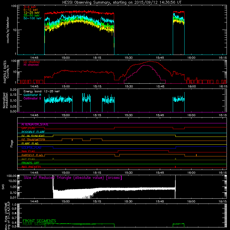The height and width of the screenshot is (230, 230).
Task: Click the FRONTS_OFF flag label
Action: (30, 163)
